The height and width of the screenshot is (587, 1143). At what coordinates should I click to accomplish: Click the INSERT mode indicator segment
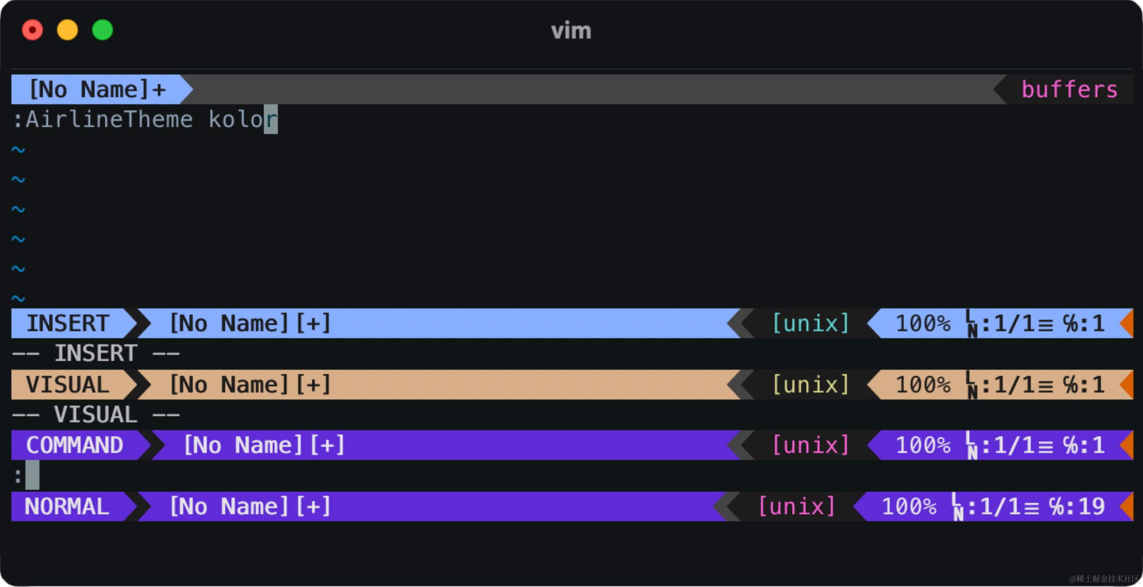click(68, 323)
